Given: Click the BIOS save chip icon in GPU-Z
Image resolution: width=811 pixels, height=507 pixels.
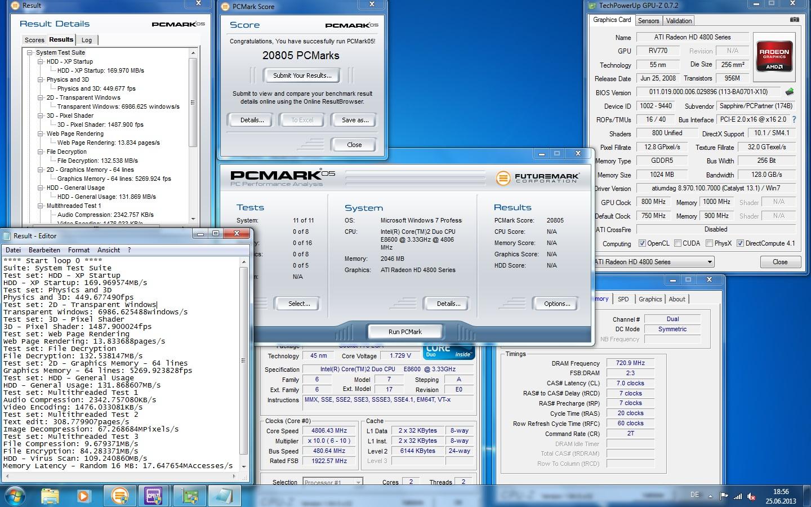Looking at the screenshot, I should (790, 92).
